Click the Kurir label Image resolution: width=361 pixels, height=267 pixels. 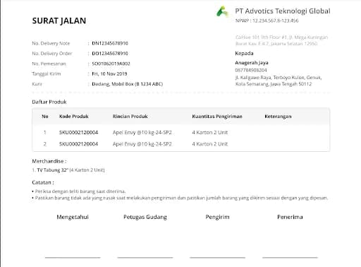coord(37,84)
